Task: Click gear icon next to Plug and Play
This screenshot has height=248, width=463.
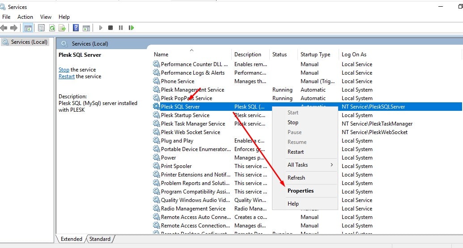Action: pyautogui.click(x=156, y=141)
